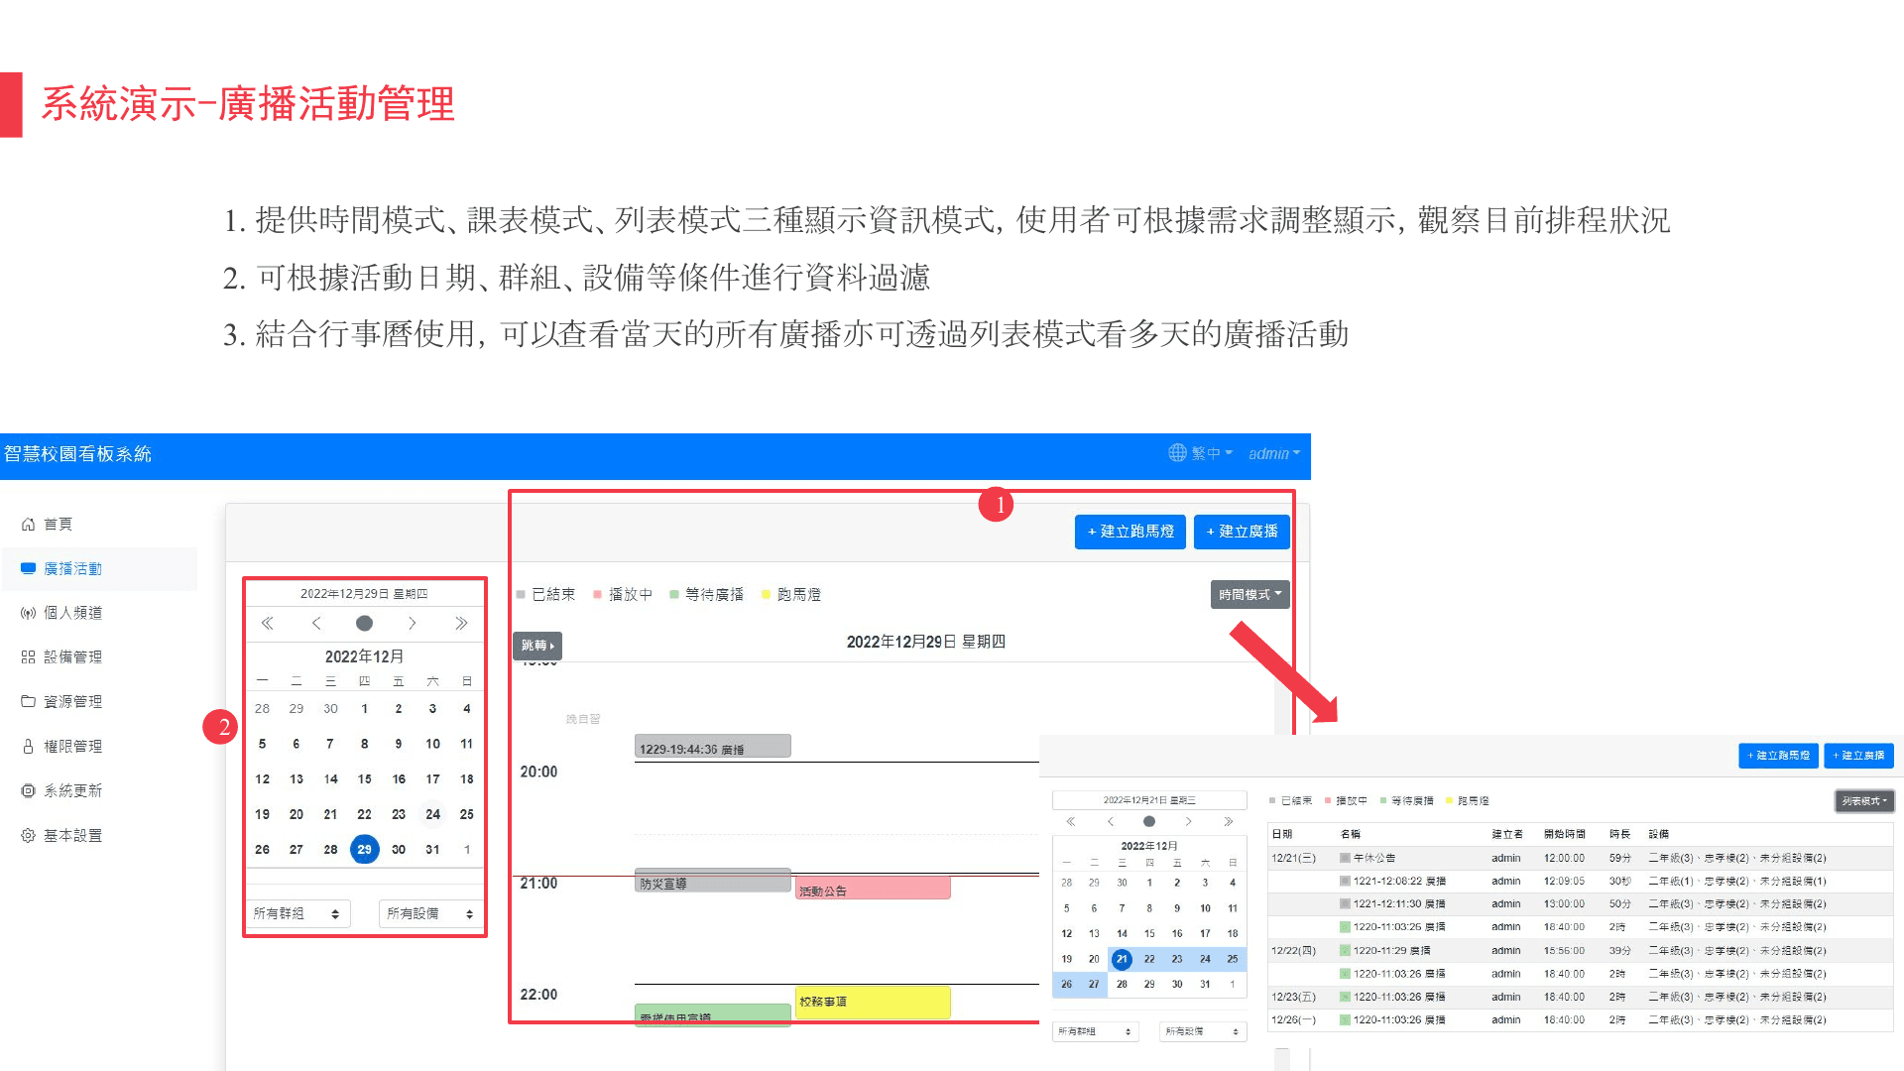Click 已結束 gray legend swatch in main window

pos(521,594)
